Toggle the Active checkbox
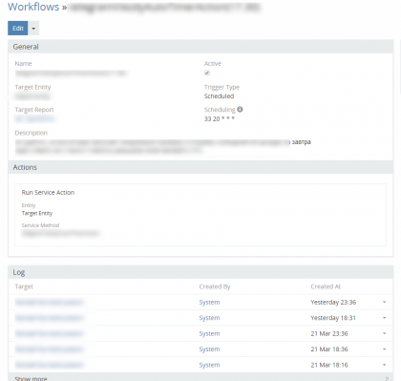Screen dimensions: 401x381 [207, 73]
